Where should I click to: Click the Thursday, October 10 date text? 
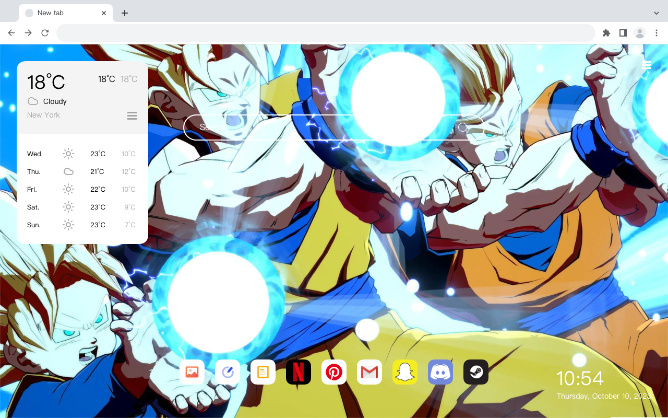pos(604,396)
